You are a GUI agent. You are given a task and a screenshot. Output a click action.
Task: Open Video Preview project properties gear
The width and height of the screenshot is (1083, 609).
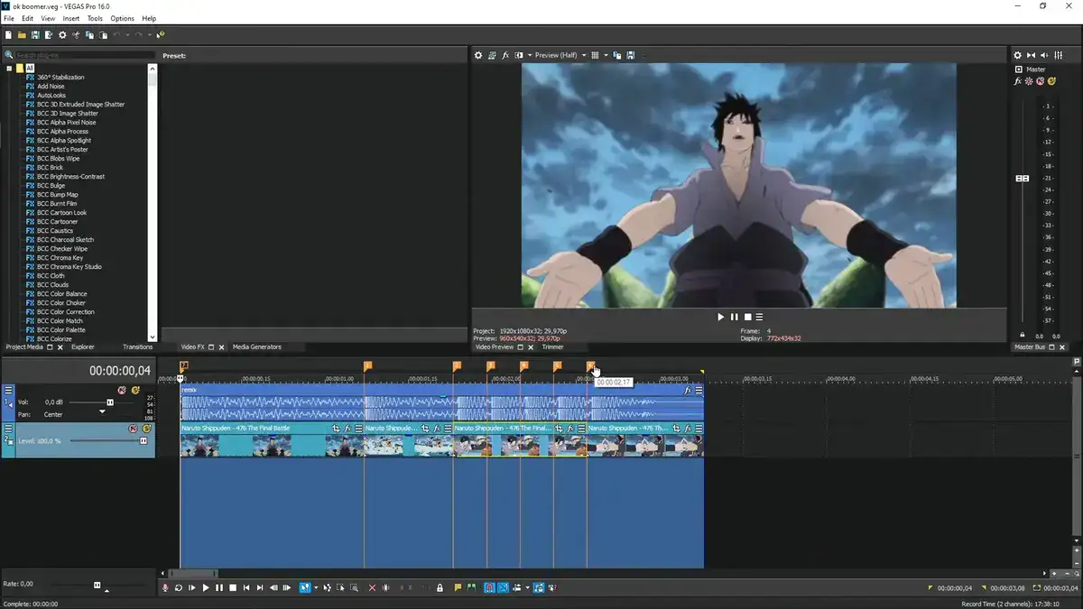tap(478, 55)
